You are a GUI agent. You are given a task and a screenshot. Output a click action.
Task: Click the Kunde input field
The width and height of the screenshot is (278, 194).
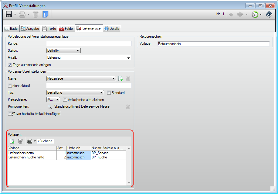(x=89, y=44)
